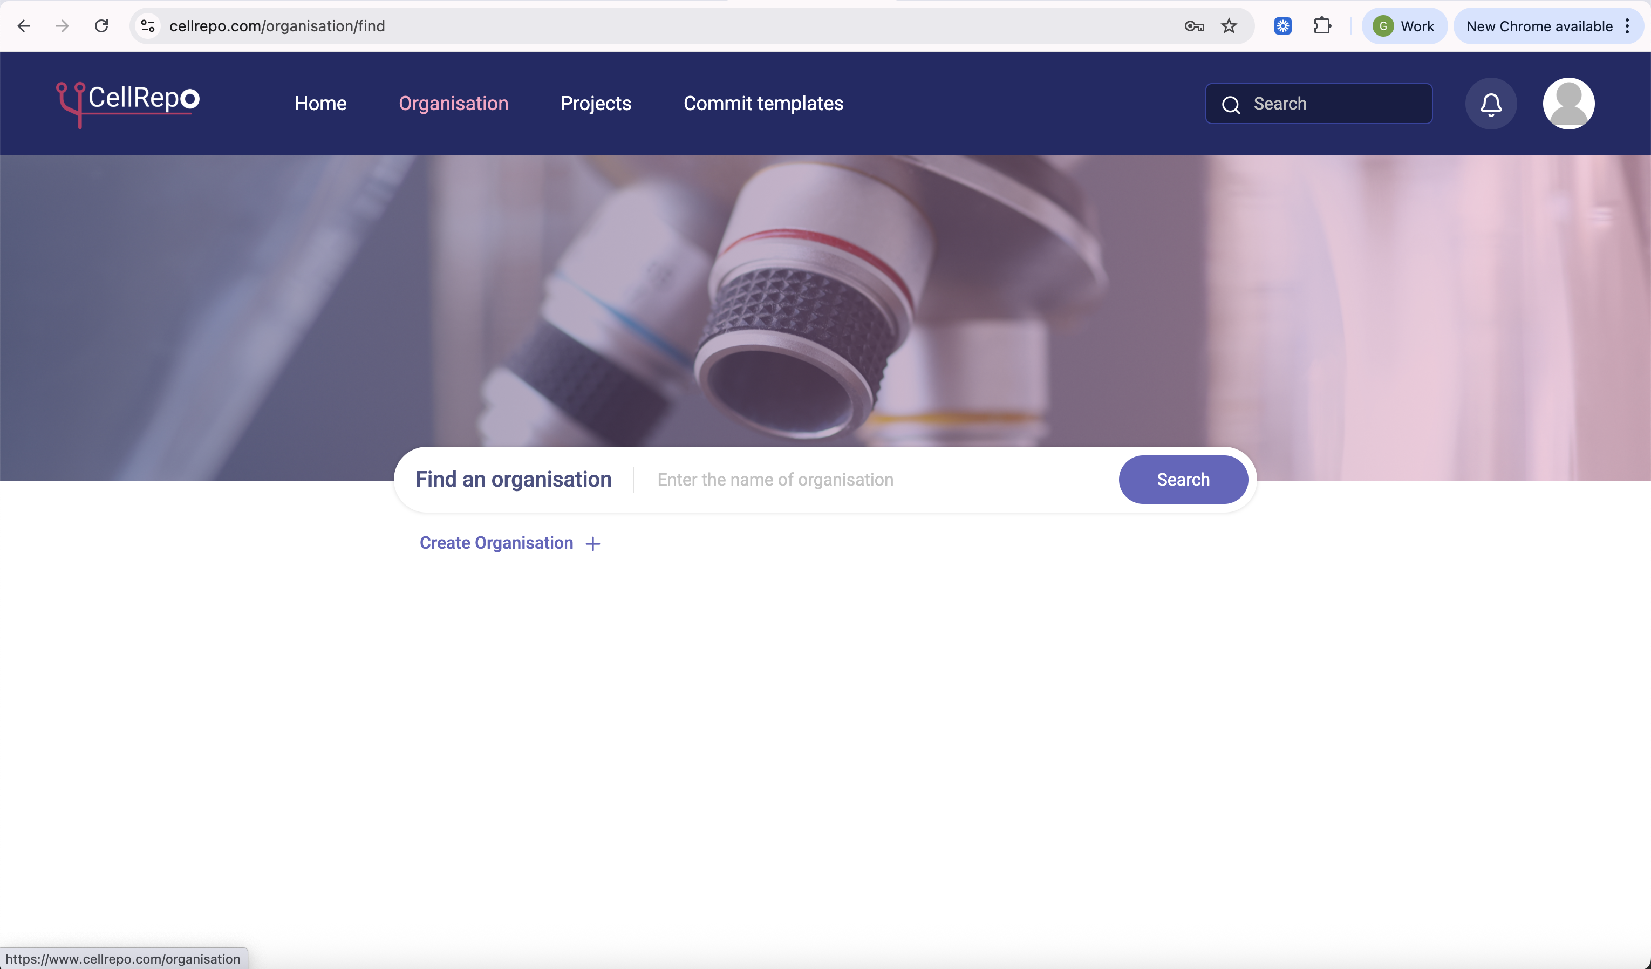Open the Chrome extensions puzzle icon
Image resolution: width=1651 pixels, height=969 pixels.
coord(1322,26)
